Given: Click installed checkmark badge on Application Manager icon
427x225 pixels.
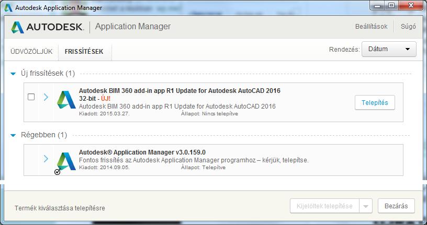Looking at the screenshot, I should pos(57,172).
